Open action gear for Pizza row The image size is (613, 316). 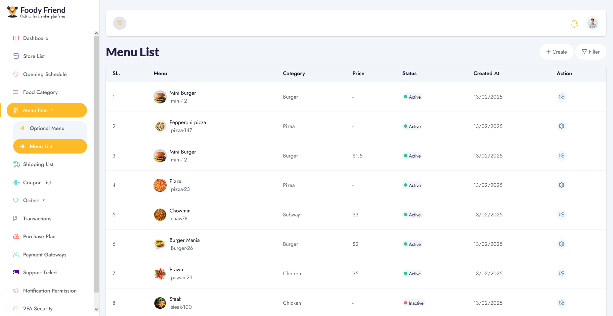click(561, 185)
